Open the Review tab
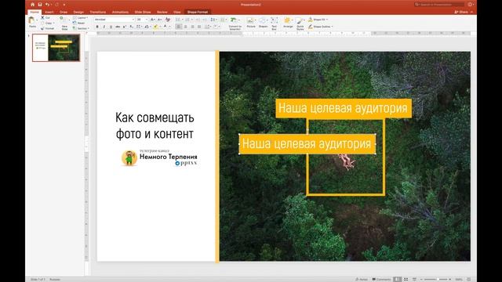502x282 pixels. click(162, 12)
